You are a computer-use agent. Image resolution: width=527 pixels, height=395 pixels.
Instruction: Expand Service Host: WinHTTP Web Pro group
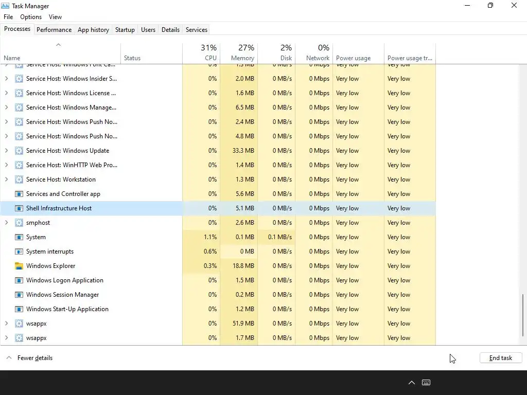pyautogui.click(x=6, y=165)
